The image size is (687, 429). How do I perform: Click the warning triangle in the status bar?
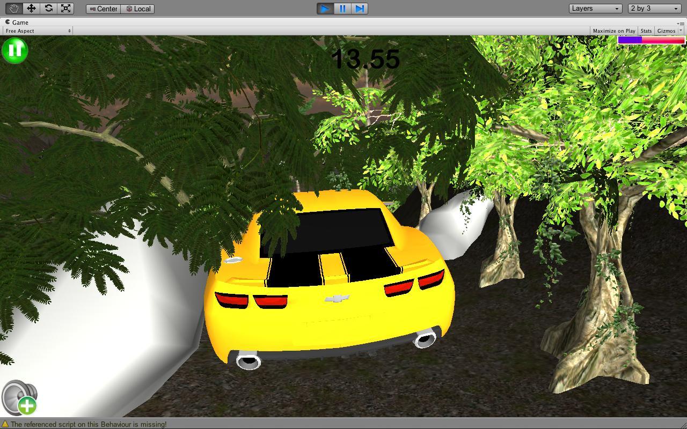point(6,424)
